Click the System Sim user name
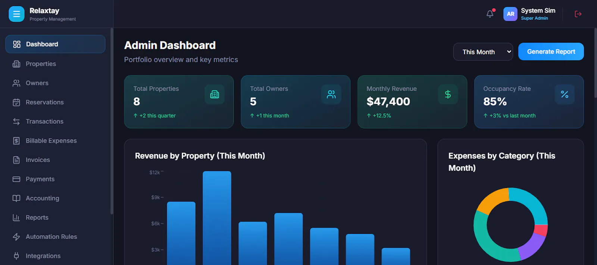Screen dimensions: 597x265 (x=538, y=11)
